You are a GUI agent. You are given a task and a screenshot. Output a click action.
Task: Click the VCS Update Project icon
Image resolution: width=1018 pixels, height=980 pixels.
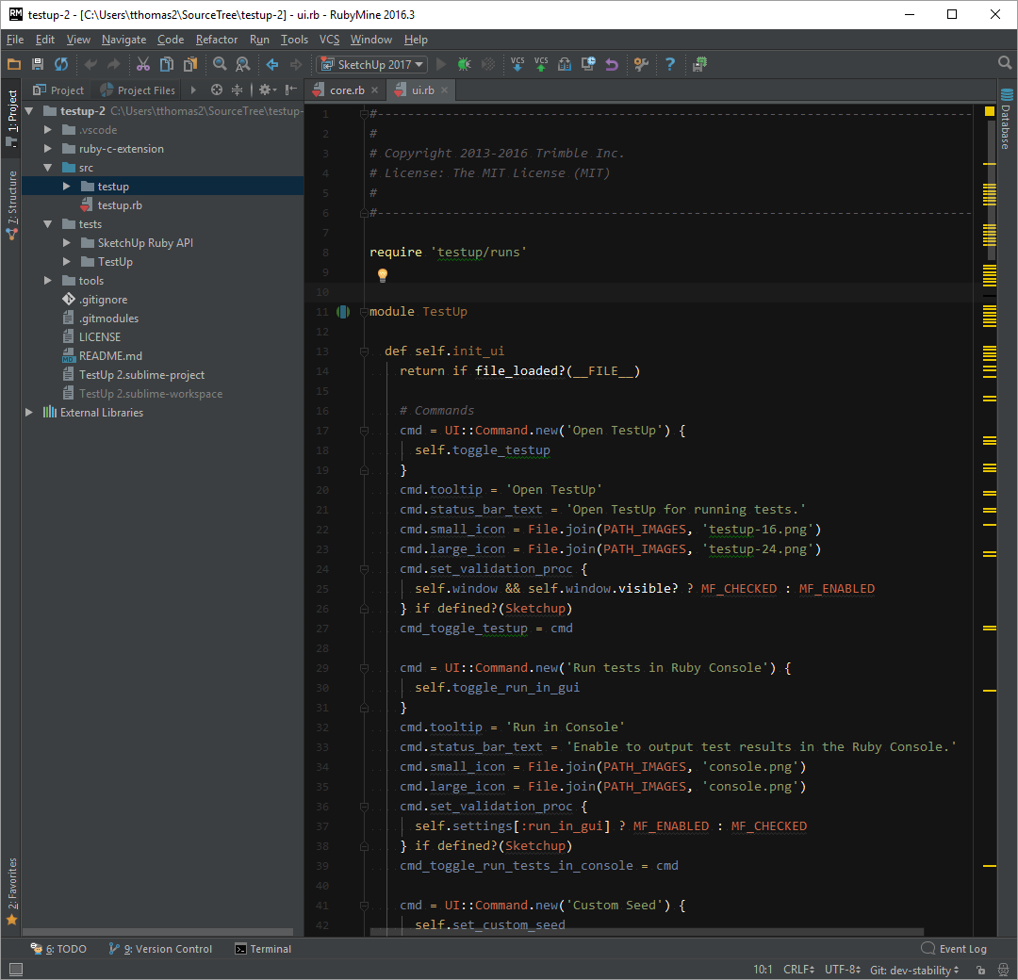click(517, 64)
